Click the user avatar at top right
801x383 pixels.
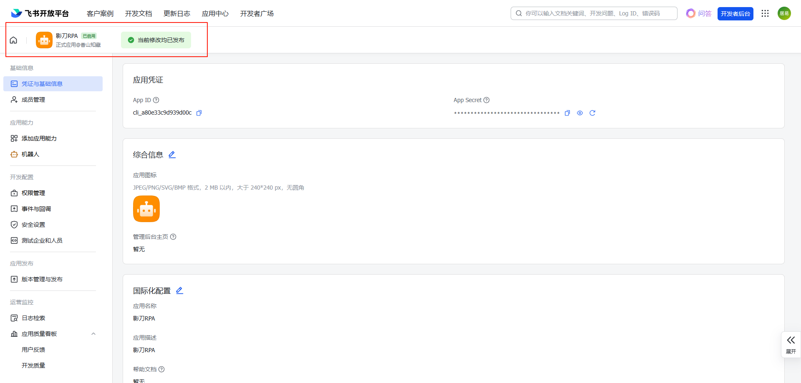pyautogui.click(x=784, y=13)
